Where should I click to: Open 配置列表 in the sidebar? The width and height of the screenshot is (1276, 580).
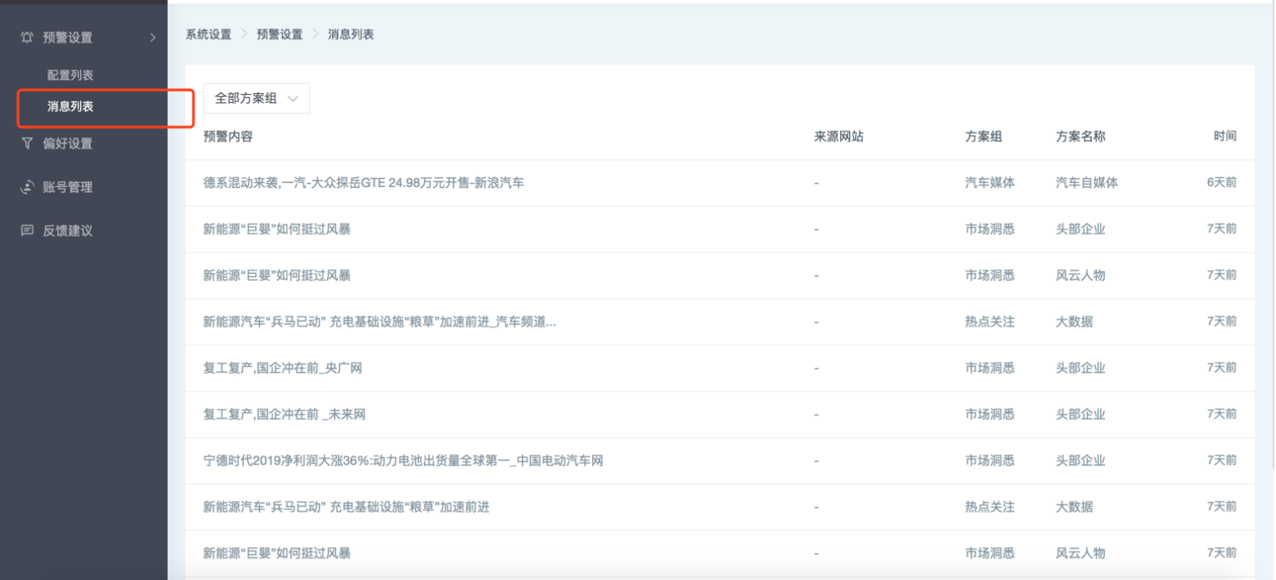[x=70, y=75]
